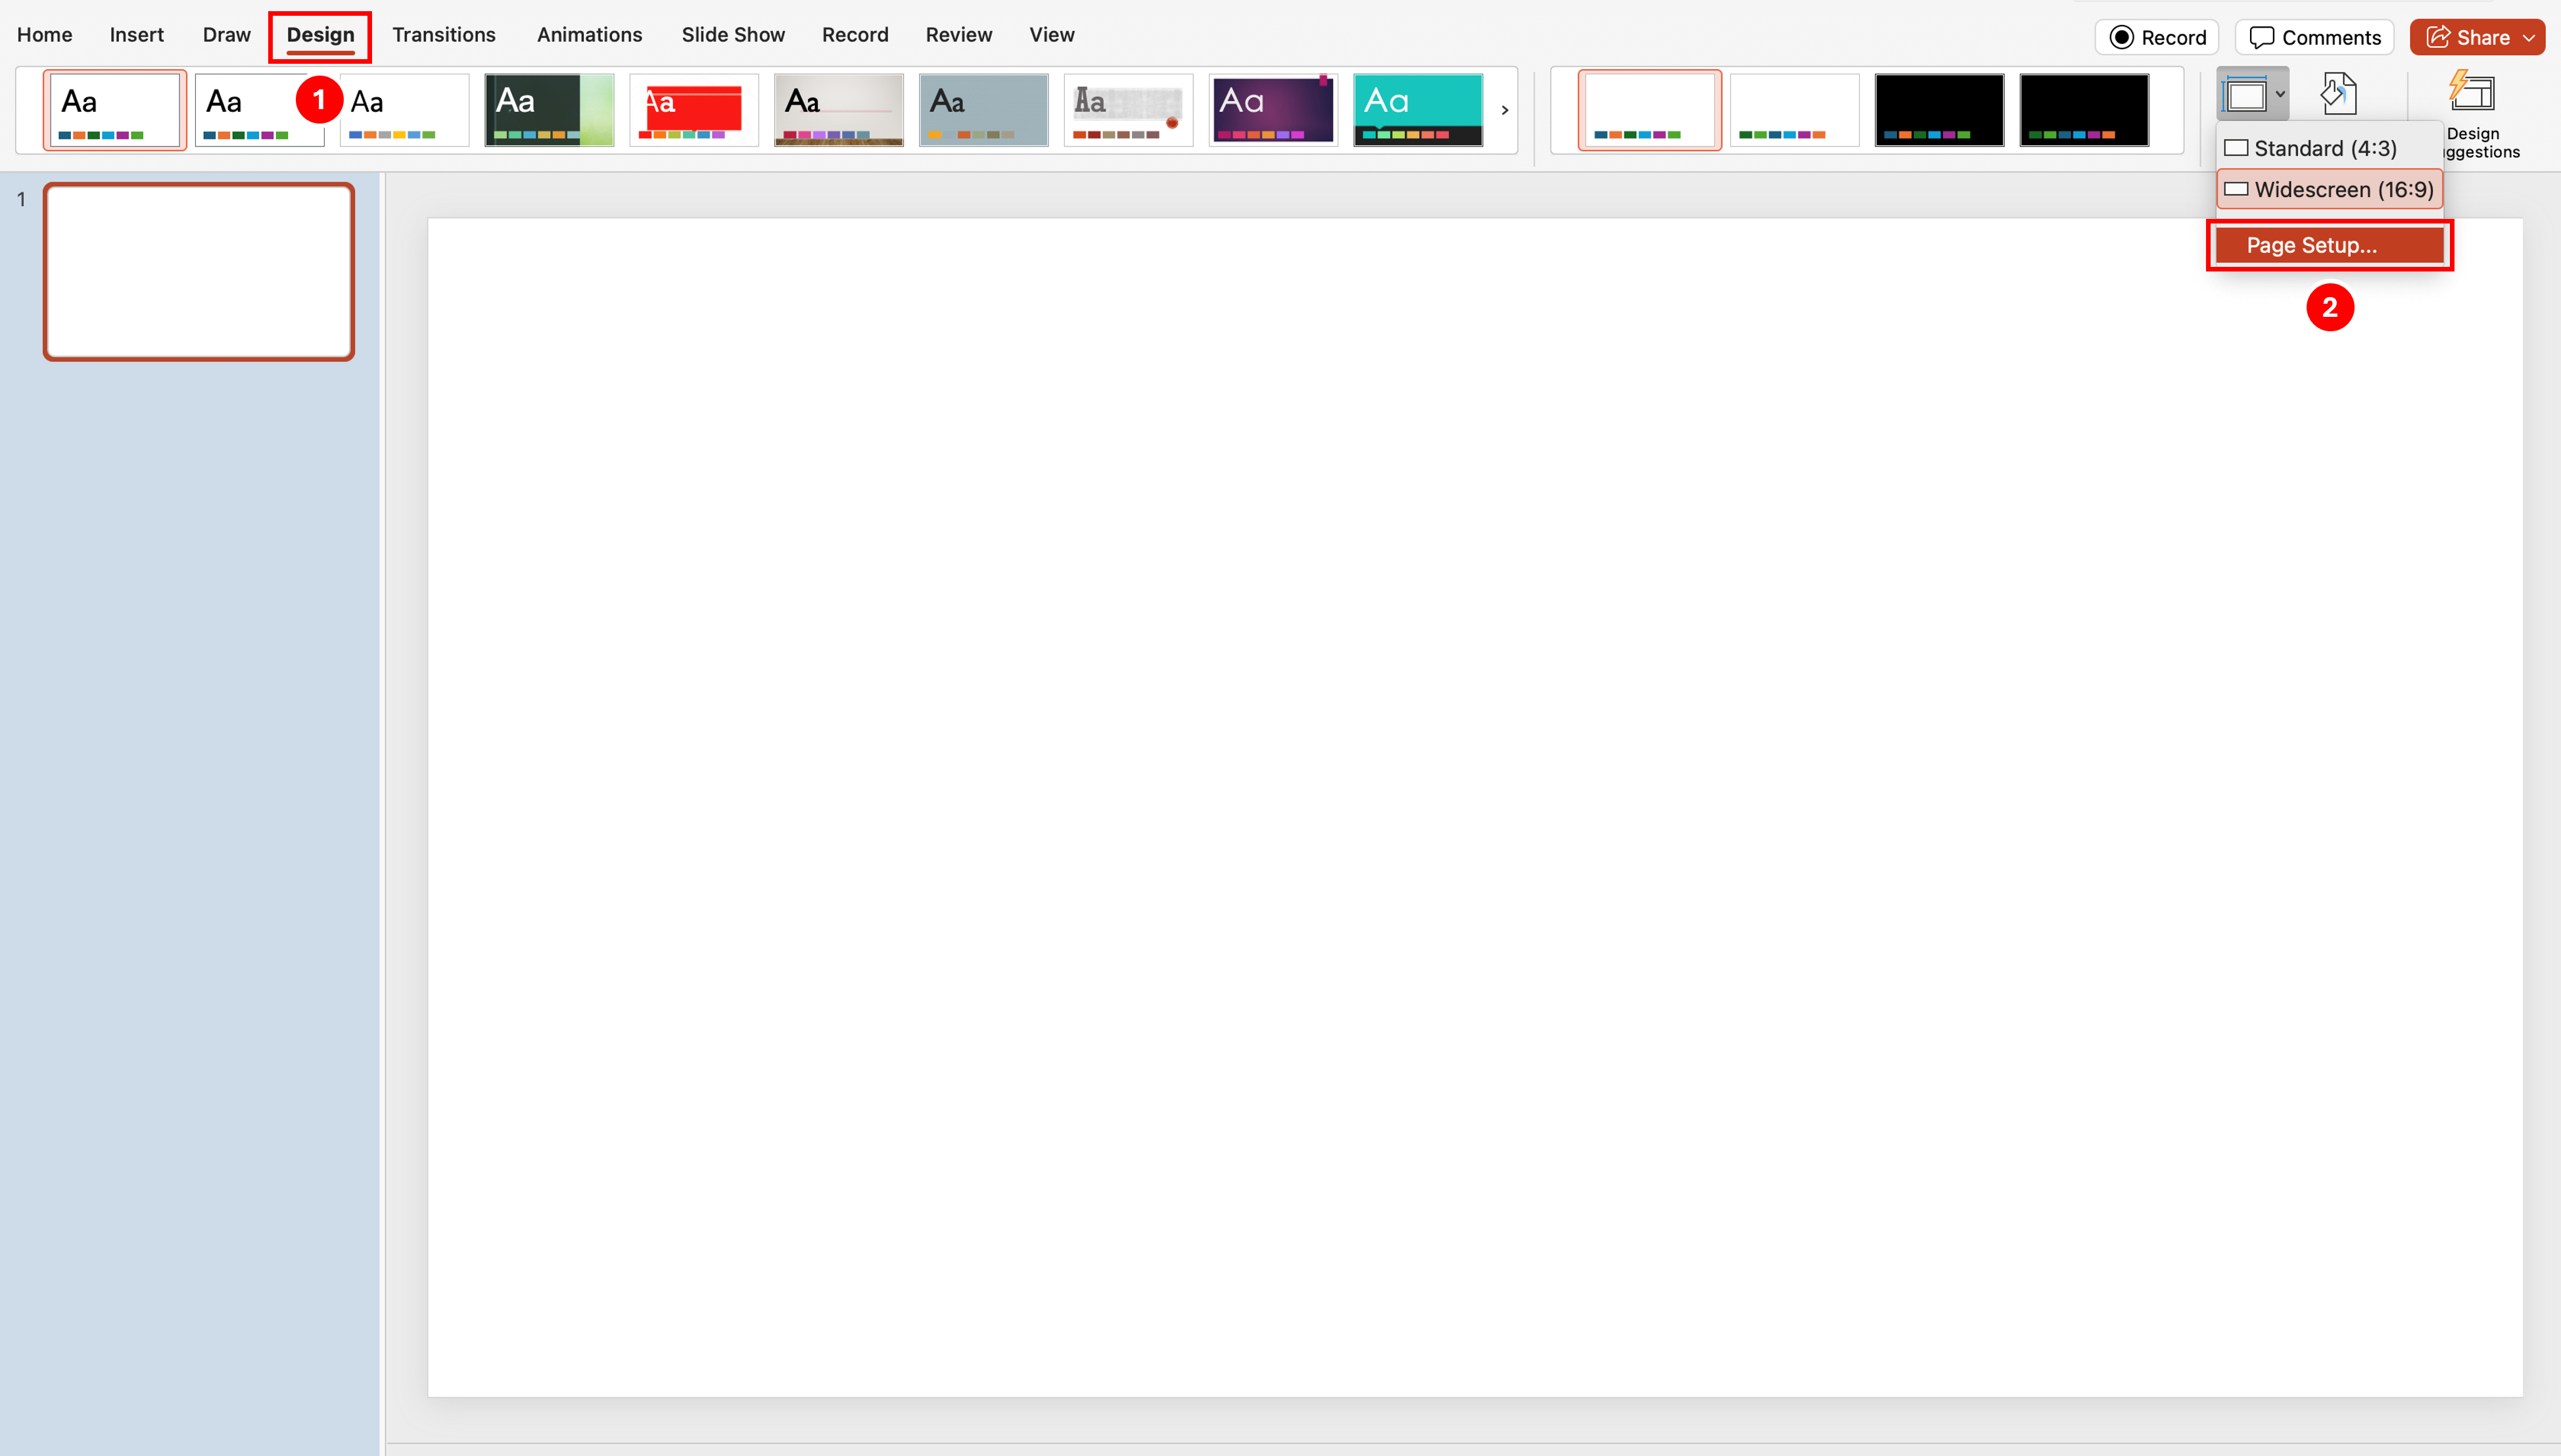The width and height of the screenshot is (2561, 1456).
Task: Select slide 1 thumbnail in sidebar
Action: coord(199,271)
